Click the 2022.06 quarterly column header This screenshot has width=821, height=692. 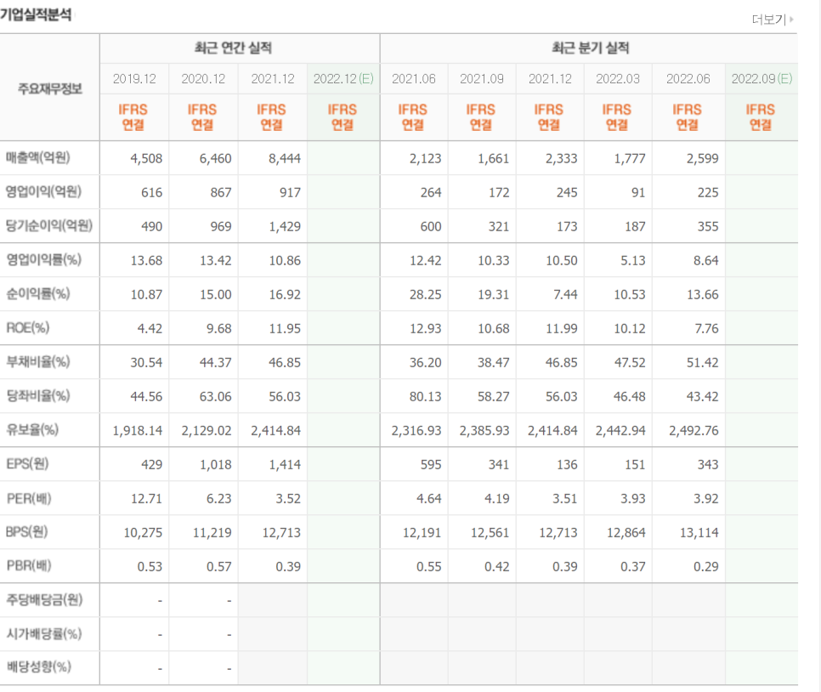pos(688,79)
